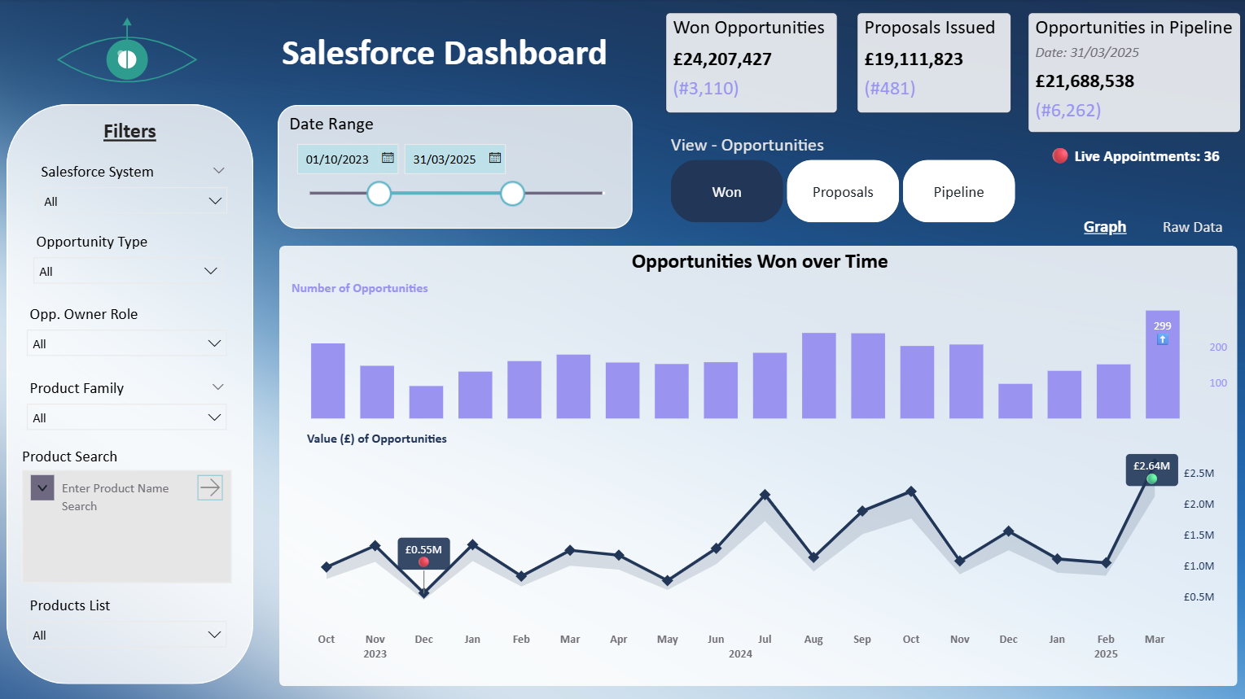Click the £0.55M data label
1245x699 pixels.
tap(423, 550)
